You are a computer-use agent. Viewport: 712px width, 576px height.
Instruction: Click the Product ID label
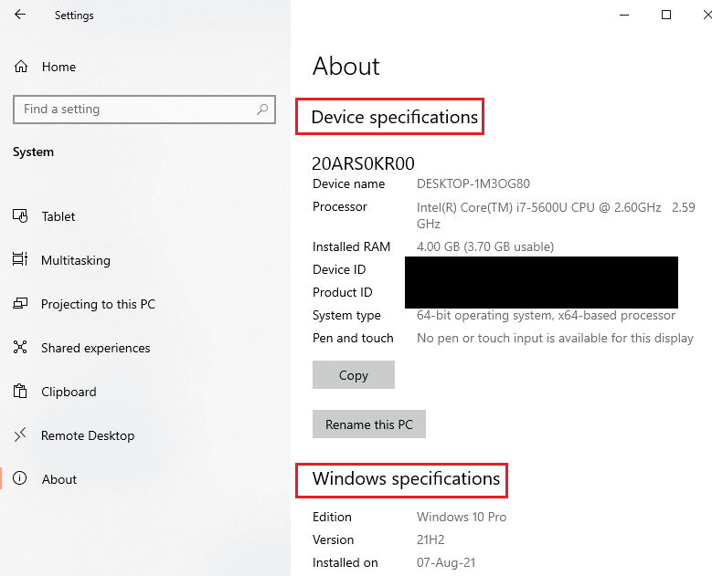coord(343,292)
